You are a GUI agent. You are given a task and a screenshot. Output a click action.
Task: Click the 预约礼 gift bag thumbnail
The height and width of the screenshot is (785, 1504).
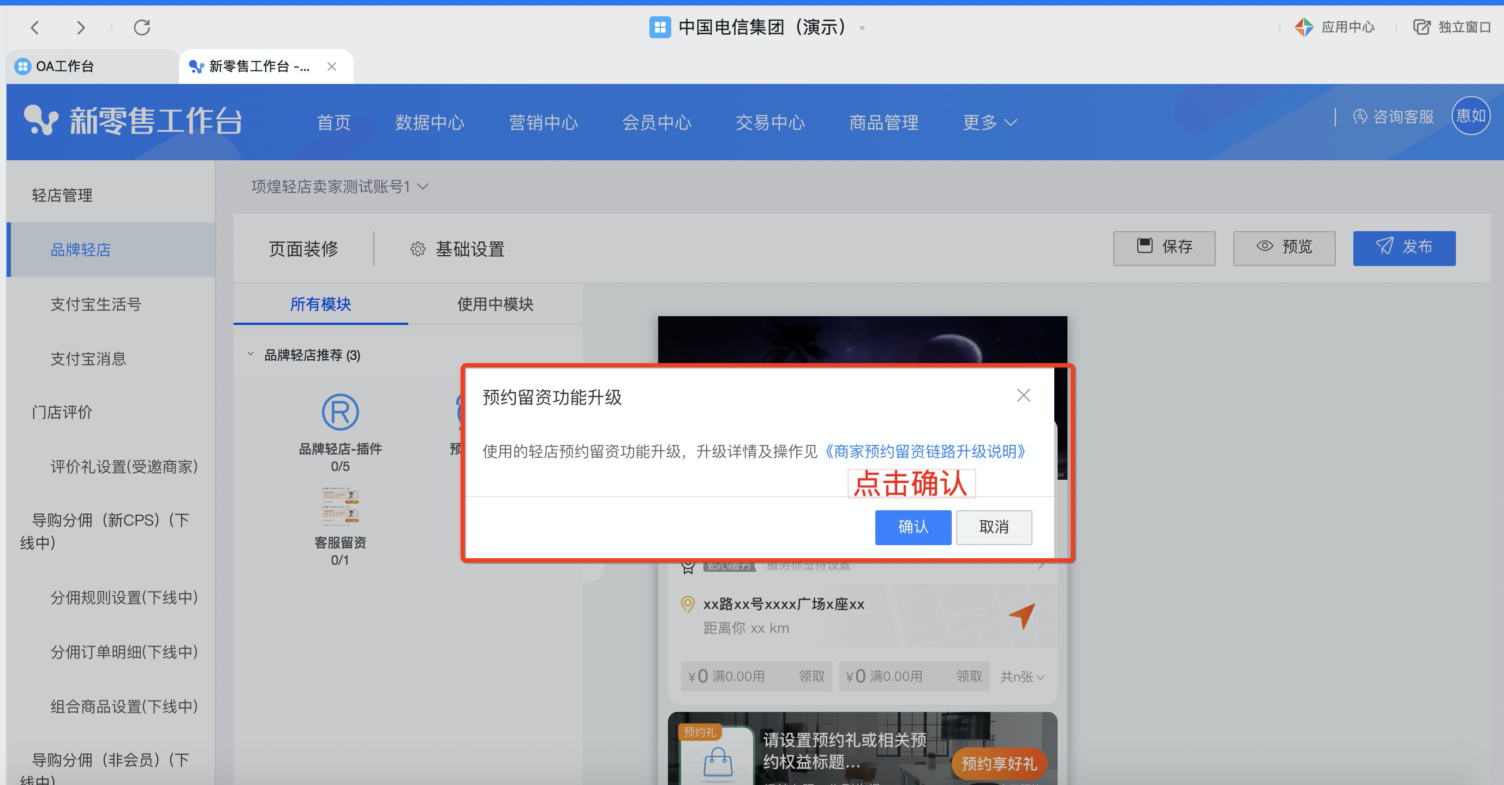pyautogui.click(x=718, y=755)
